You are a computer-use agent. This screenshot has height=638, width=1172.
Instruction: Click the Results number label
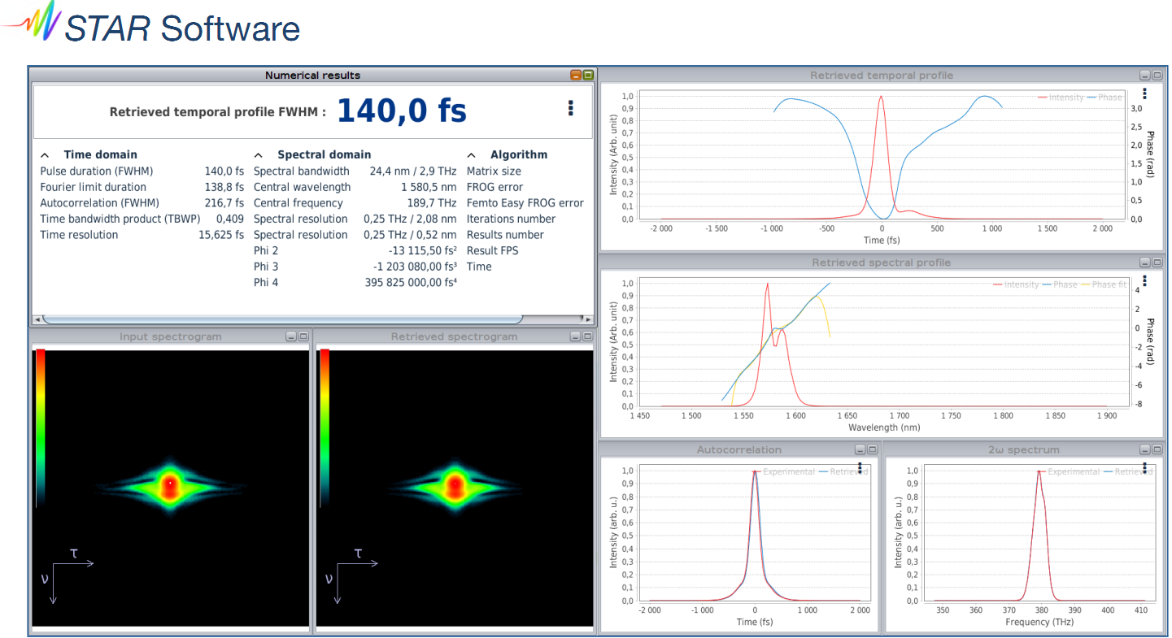[x=505, y=235]
